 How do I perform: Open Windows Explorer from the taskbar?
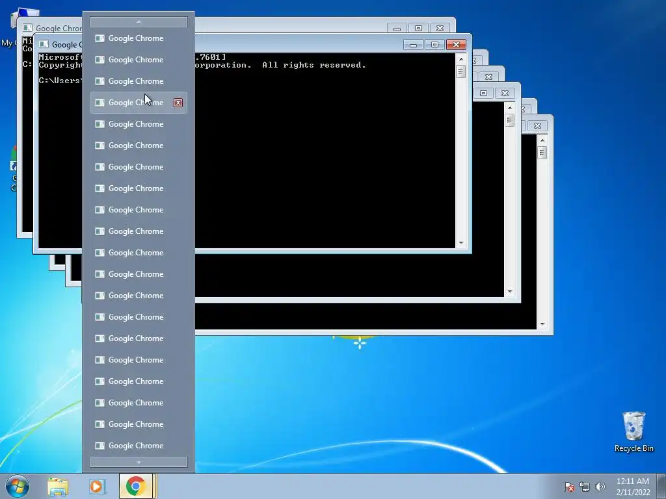58,487
